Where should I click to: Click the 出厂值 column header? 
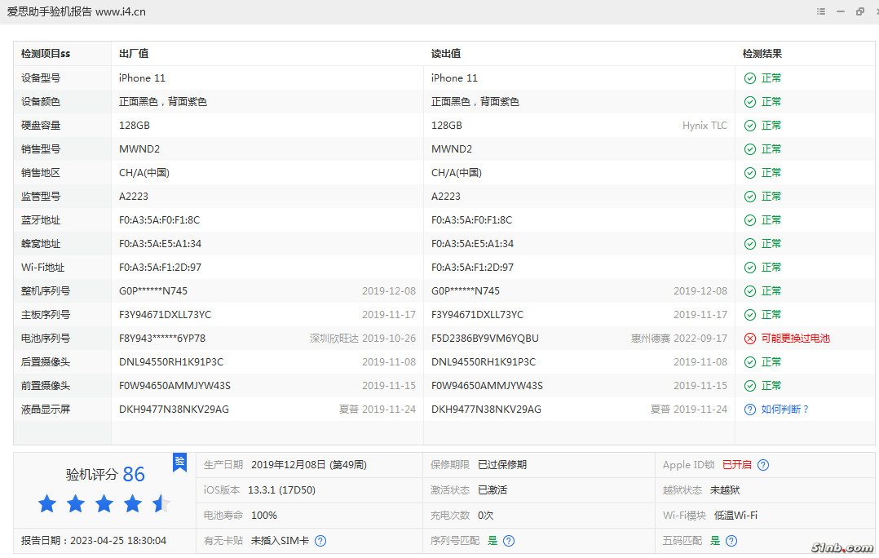tap(134, 54)
